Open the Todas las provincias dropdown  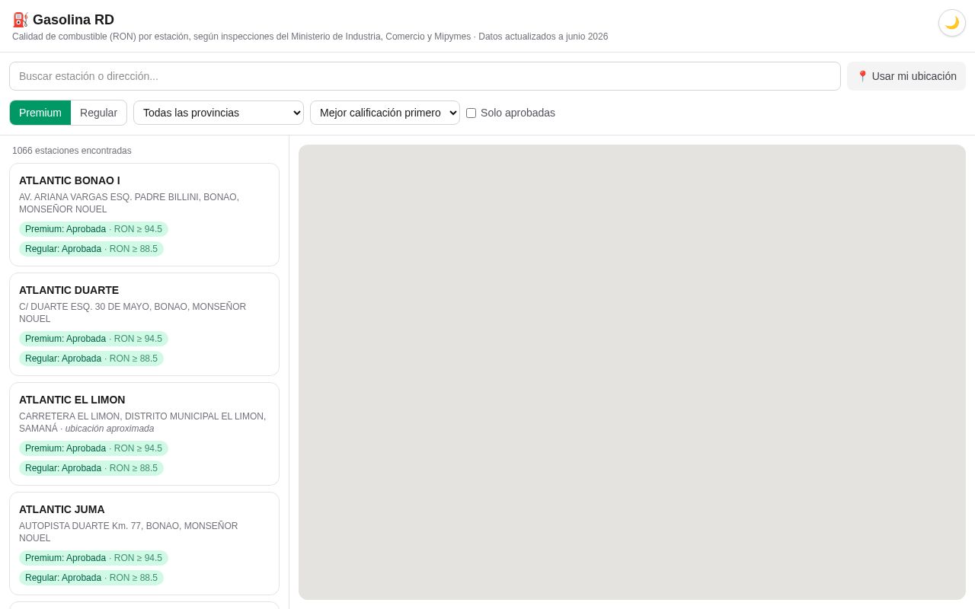click(x=219, y=113)
